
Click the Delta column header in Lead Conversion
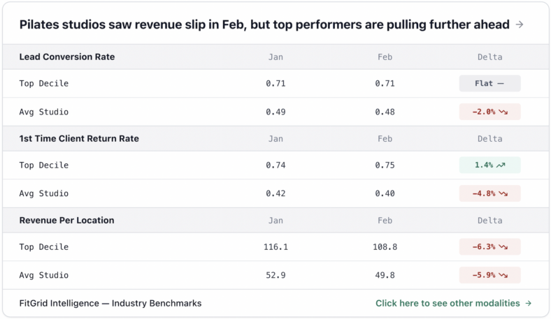coord(489,57)
